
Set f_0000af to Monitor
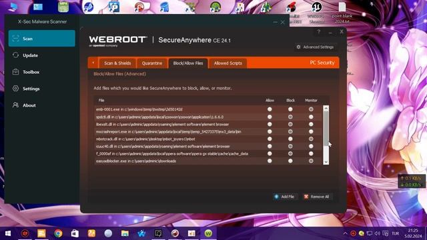pyautogui.click(x=311, y=153)
